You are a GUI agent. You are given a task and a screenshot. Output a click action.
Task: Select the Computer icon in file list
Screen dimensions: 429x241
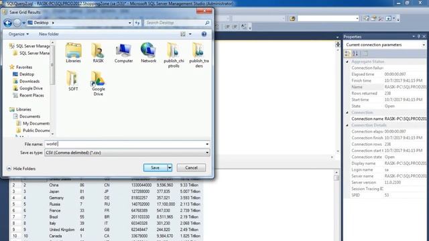(x=123, y=53)
